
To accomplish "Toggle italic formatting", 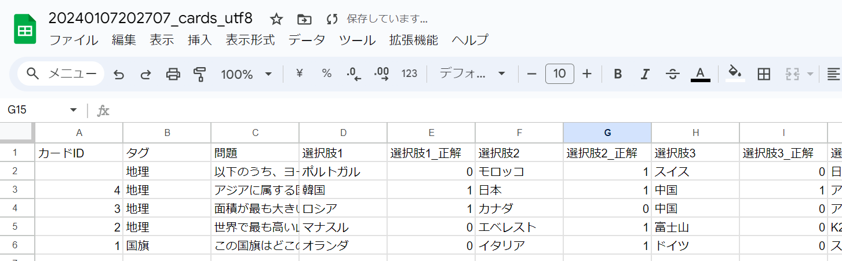I will [x=645, y=73].
